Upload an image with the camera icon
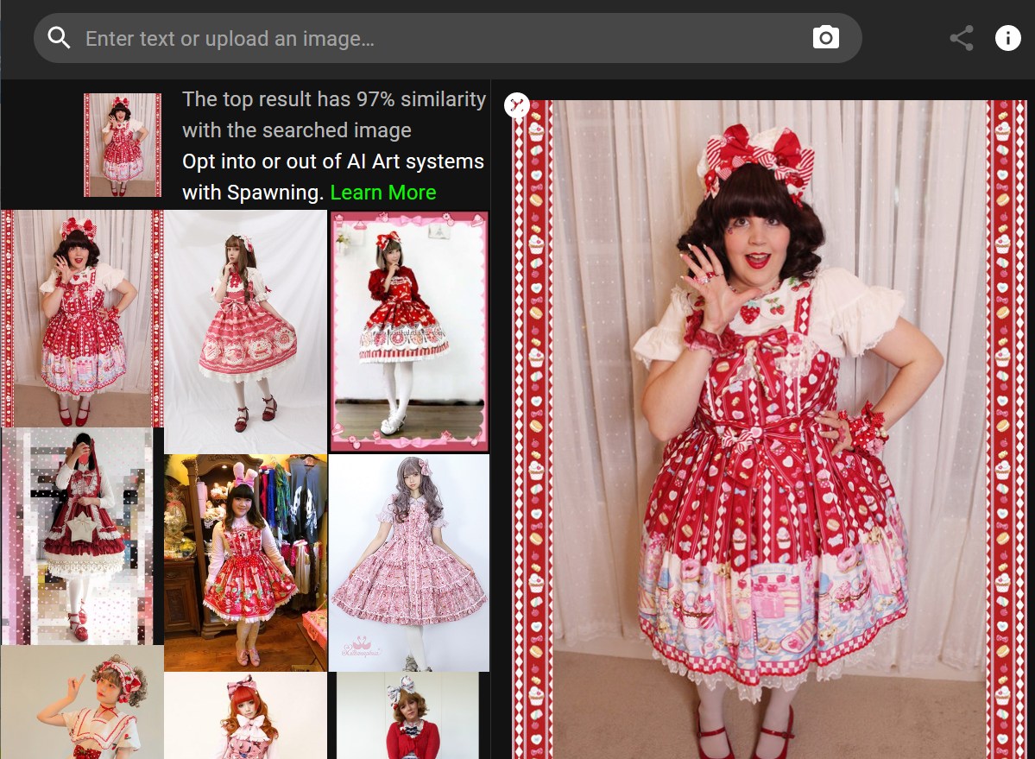The image size is (1035, 759). tap(825, 38)
